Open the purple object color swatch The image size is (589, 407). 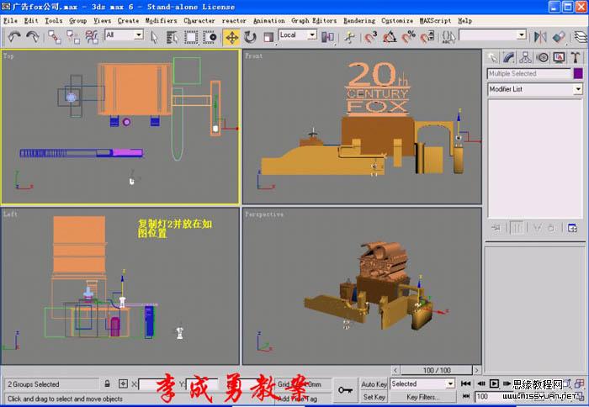tap(578, 74)
